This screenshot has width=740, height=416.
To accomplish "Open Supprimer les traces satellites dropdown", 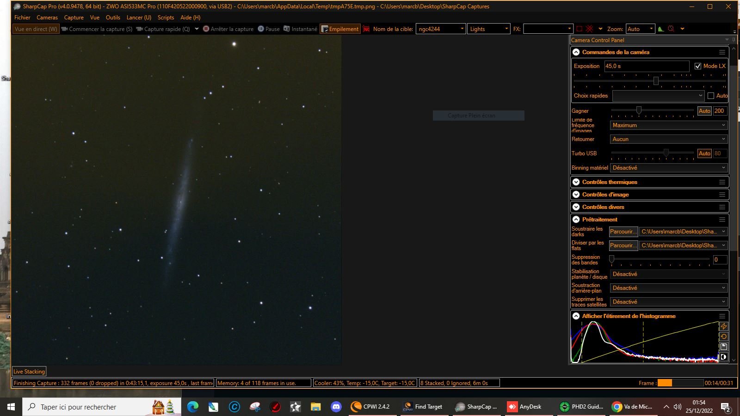I will pos(669,302).
